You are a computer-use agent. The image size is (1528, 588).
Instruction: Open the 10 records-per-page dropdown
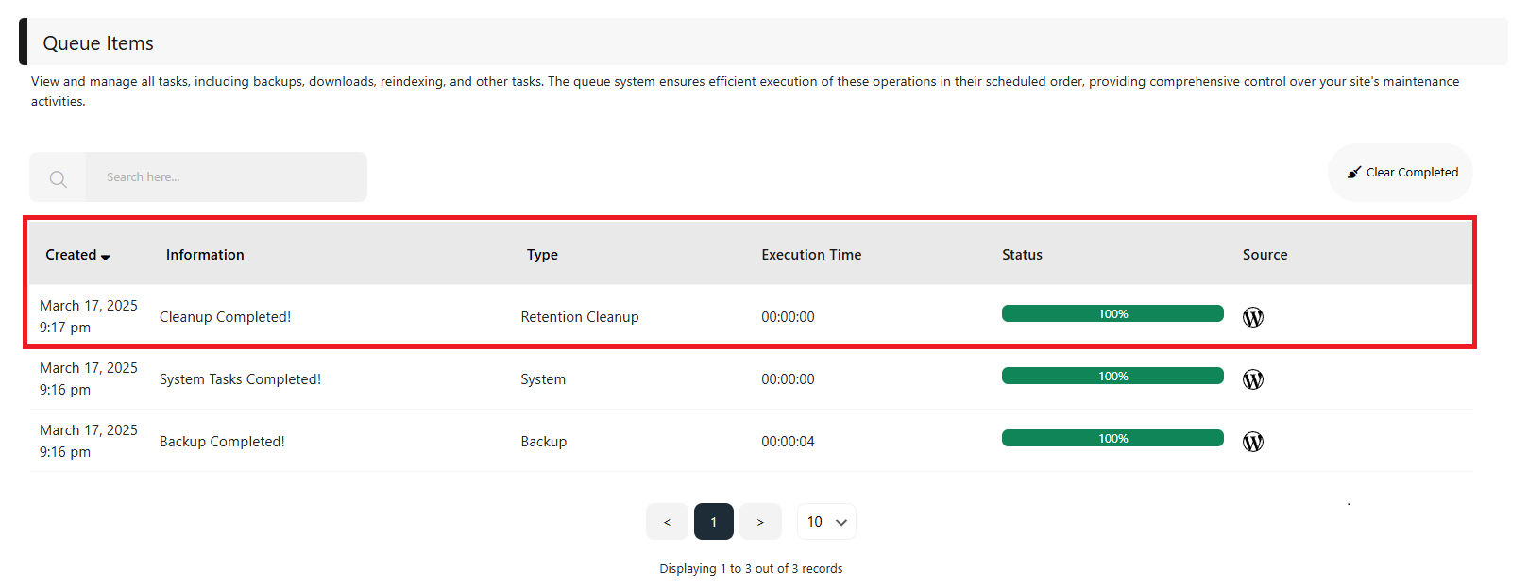[826, 522]
